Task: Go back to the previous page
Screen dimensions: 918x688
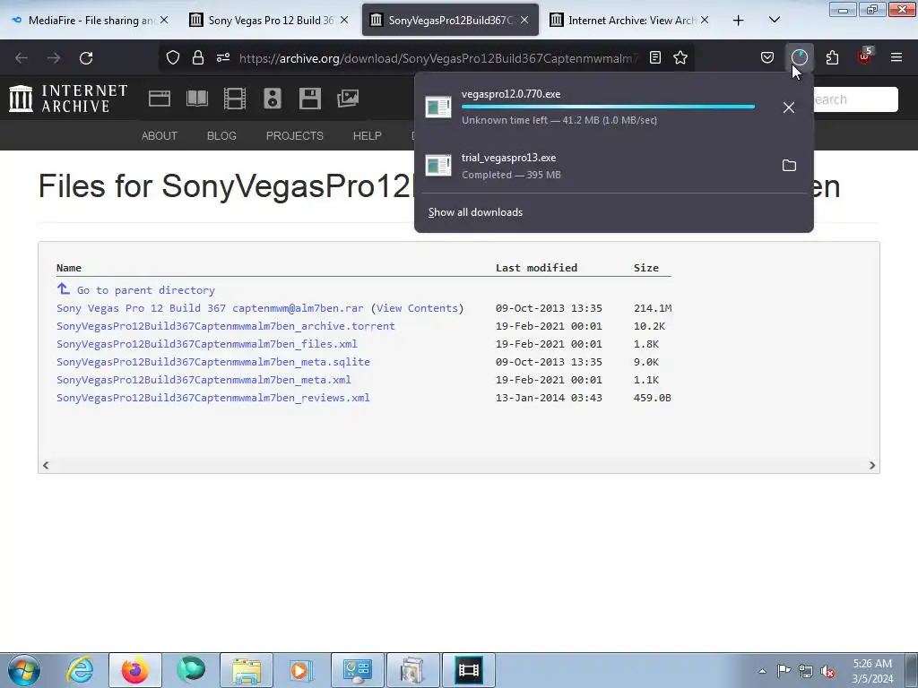Action: [x=22, y=57]
